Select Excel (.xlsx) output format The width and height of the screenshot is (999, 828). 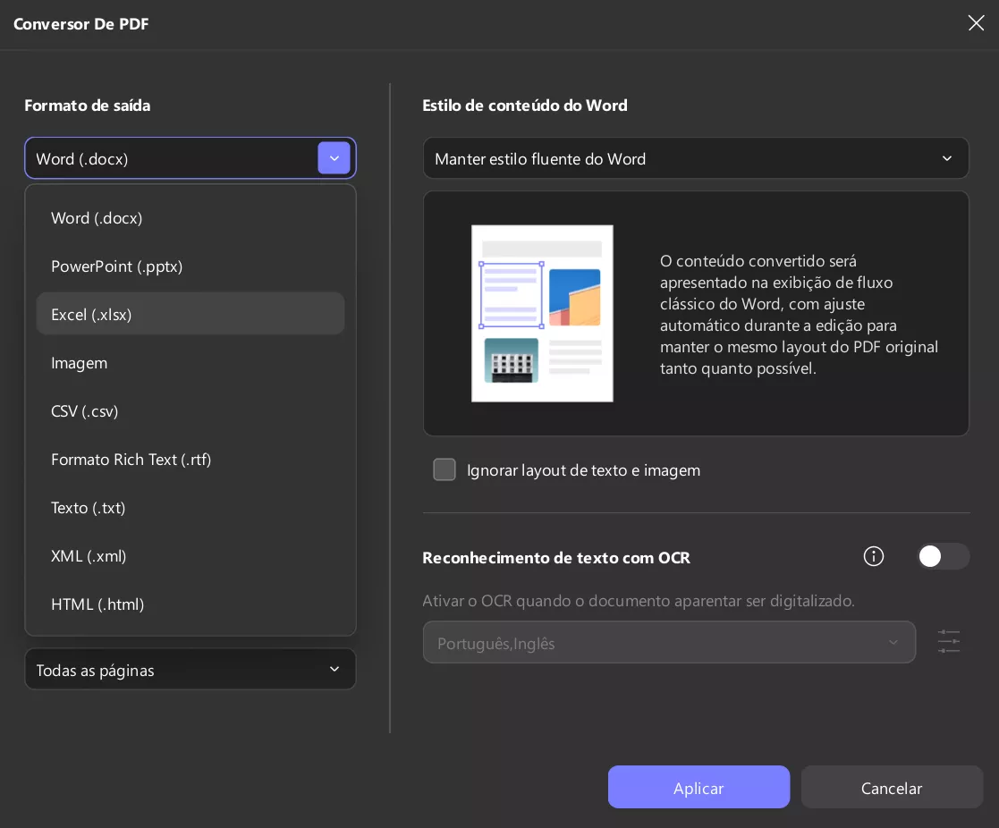point(91,314)
